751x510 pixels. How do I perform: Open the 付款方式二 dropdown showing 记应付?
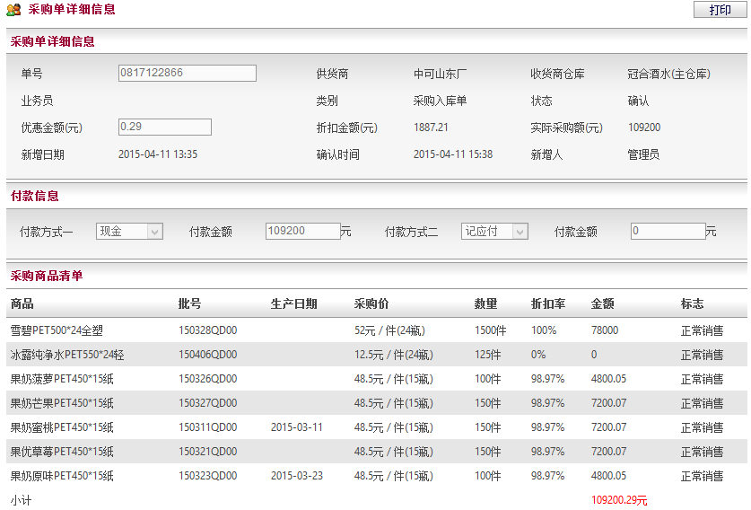click(x=494, y=231)
